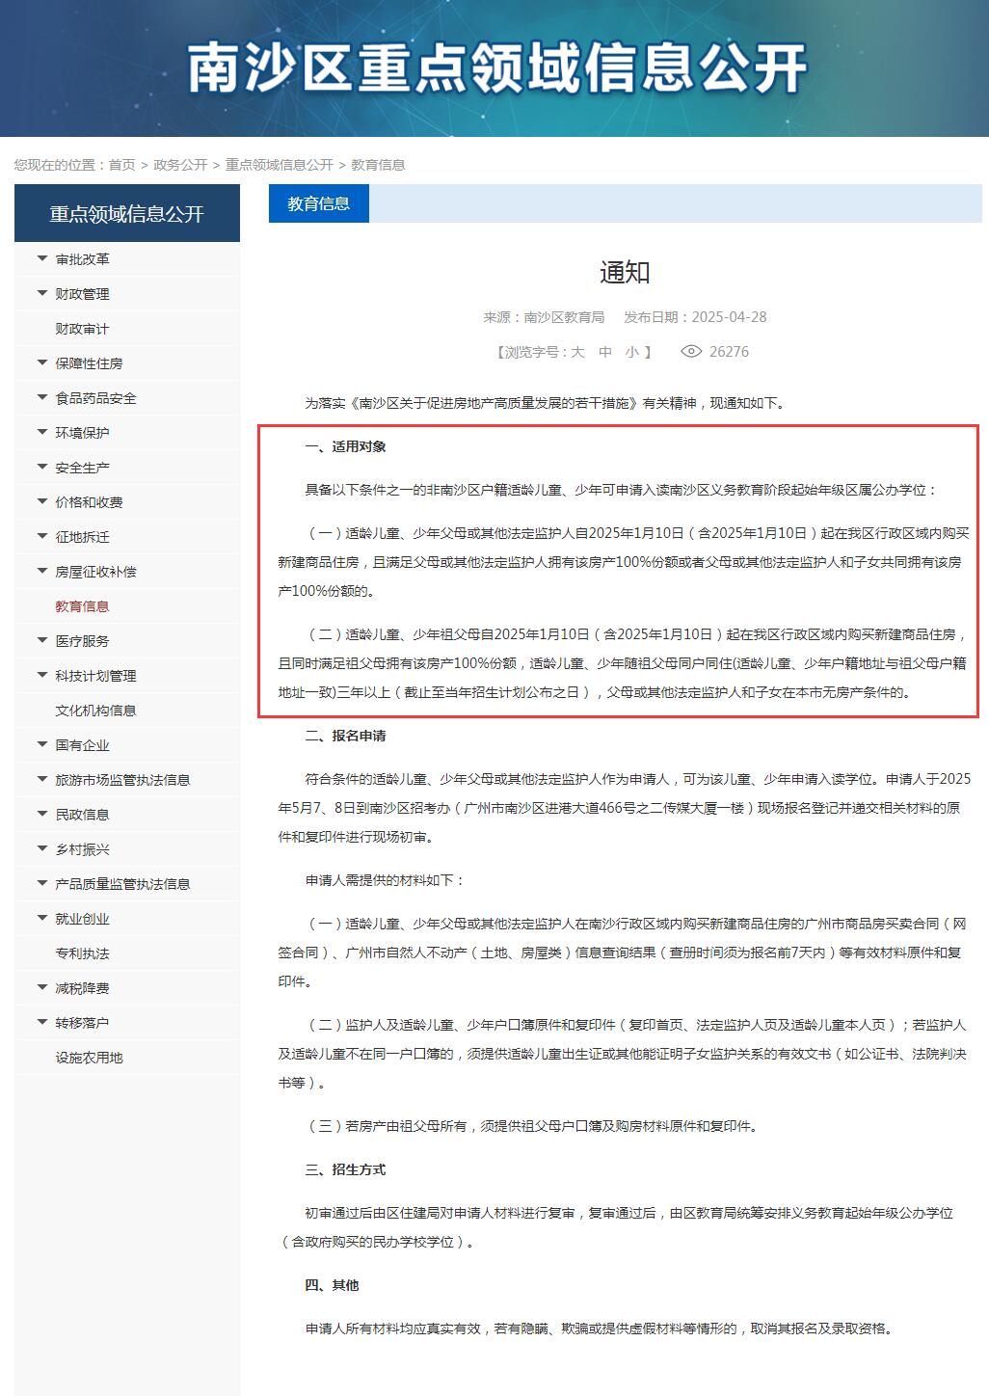Expand the 房屋征收补偿 arrow

(42, 571)
